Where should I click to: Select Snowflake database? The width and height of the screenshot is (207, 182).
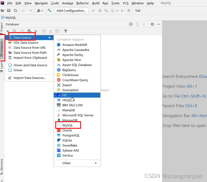coord(77,145)
